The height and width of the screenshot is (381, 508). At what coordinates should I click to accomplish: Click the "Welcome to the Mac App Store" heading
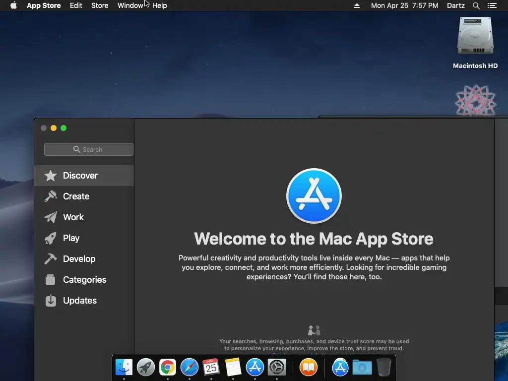(x=314, y=239)
